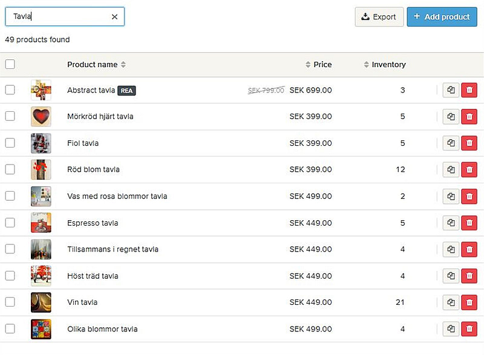Toggle the select-all checkbox in header

(x=10, y=65)
